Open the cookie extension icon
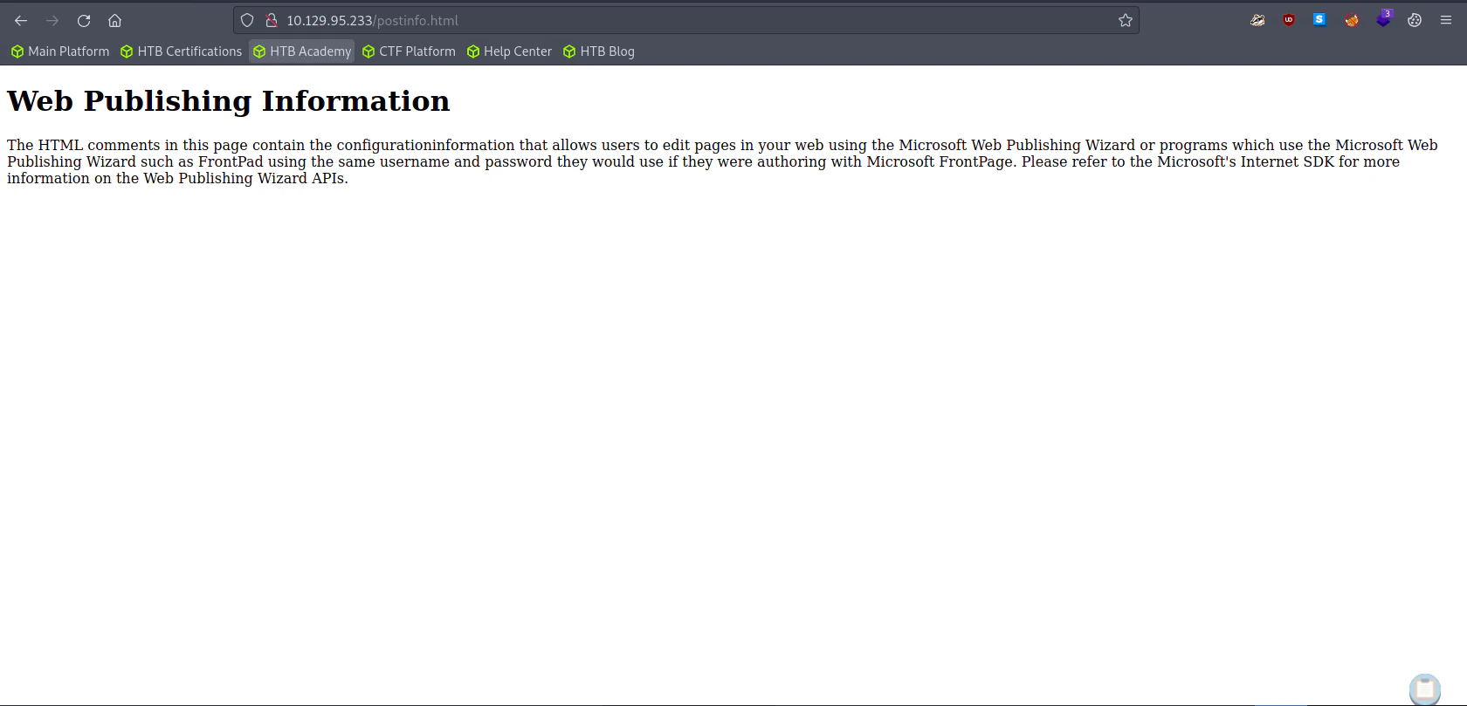The width and height of the screenshot is (1467, 706). [1415, 20]
